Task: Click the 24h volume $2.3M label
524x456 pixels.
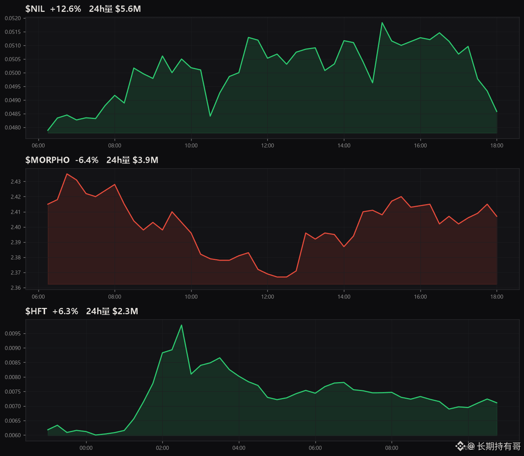Action: pos(112,311)
